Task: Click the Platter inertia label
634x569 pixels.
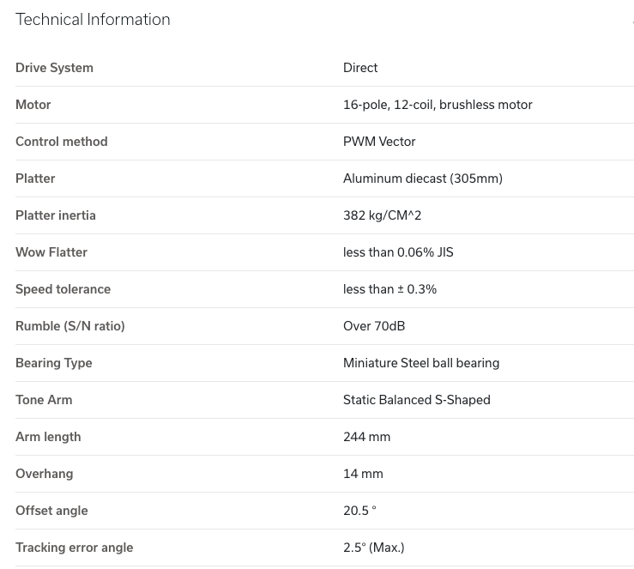Action: coord(56,215)
